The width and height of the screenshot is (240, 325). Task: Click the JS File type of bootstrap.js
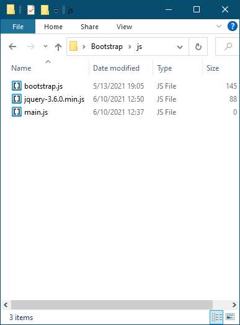point(166,86)
